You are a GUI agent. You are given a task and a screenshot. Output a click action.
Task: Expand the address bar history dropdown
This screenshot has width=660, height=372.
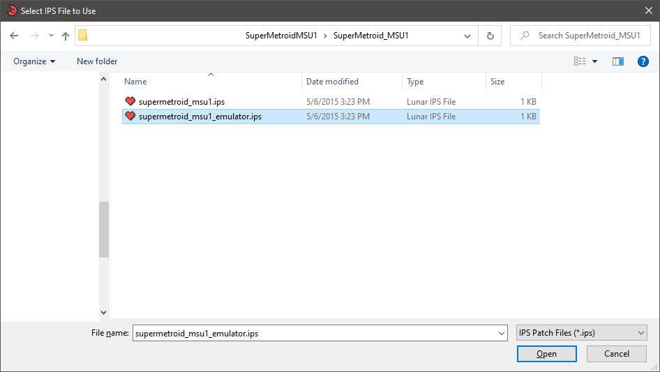click(467, 36)
